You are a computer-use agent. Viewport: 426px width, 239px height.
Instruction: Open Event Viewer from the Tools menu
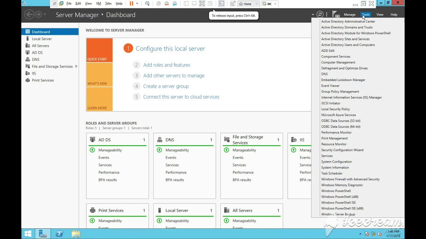click(x=330, y=86)
